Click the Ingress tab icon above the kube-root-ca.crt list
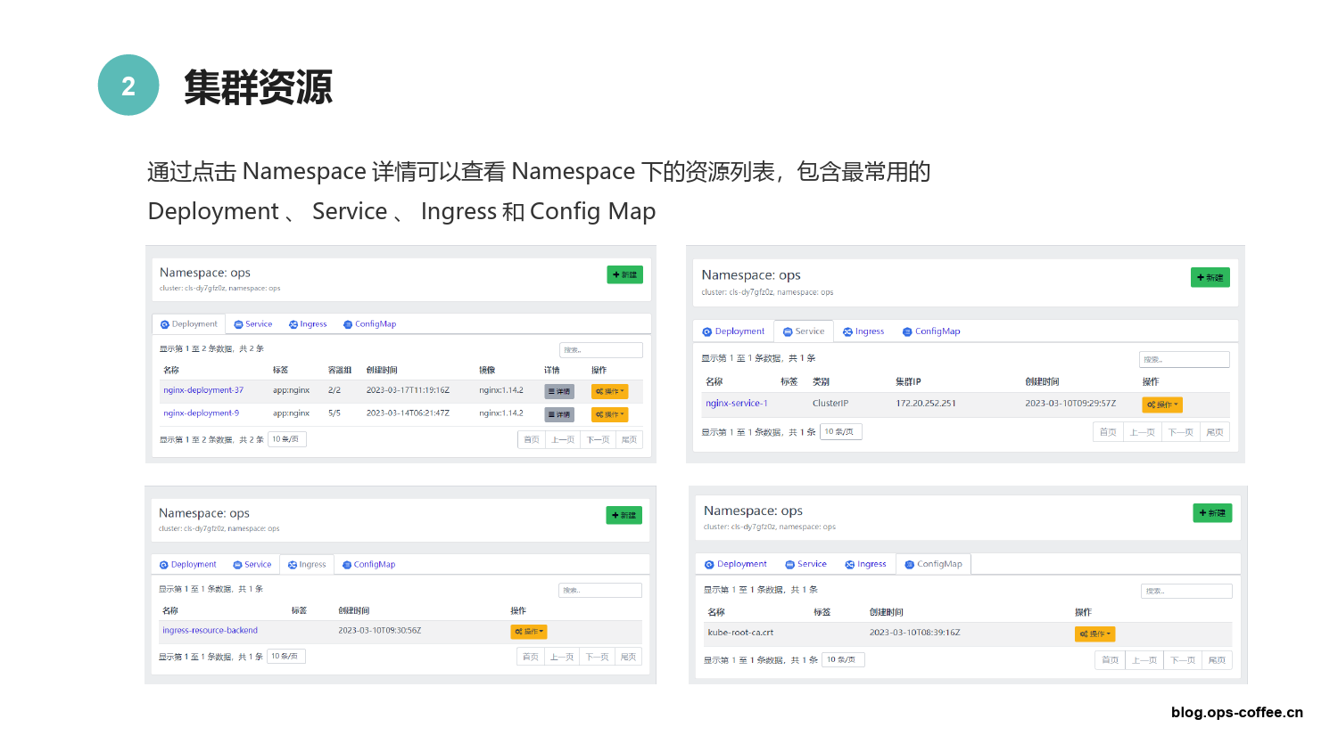The image size is (1338, 752). click(850, 564)
